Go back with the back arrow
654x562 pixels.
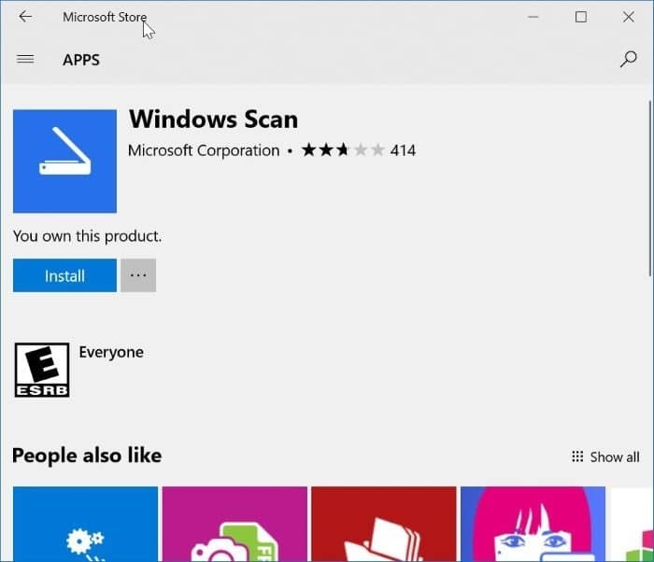[25, 17]
